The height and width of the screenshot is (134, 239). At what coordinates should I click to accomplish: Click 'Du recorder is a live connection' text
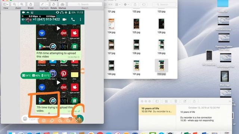[196, 118]
